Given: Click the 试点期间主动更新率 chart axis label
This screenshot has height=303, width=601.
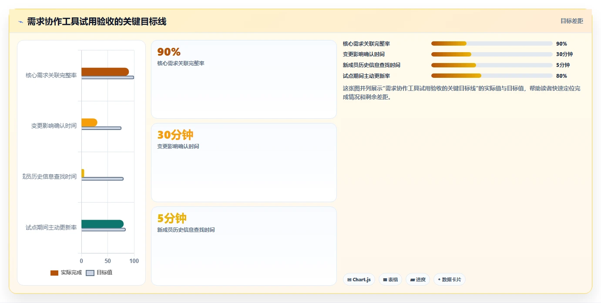Looking at the screenshot, I should tap(51, 227).
